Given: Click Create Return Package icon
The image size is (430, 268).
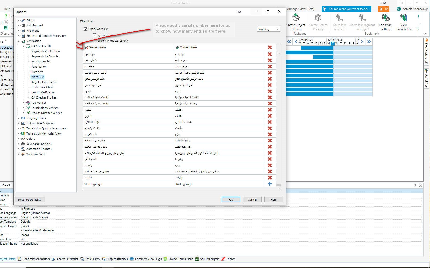Looking at the screenshot, I should coord(318,17).
